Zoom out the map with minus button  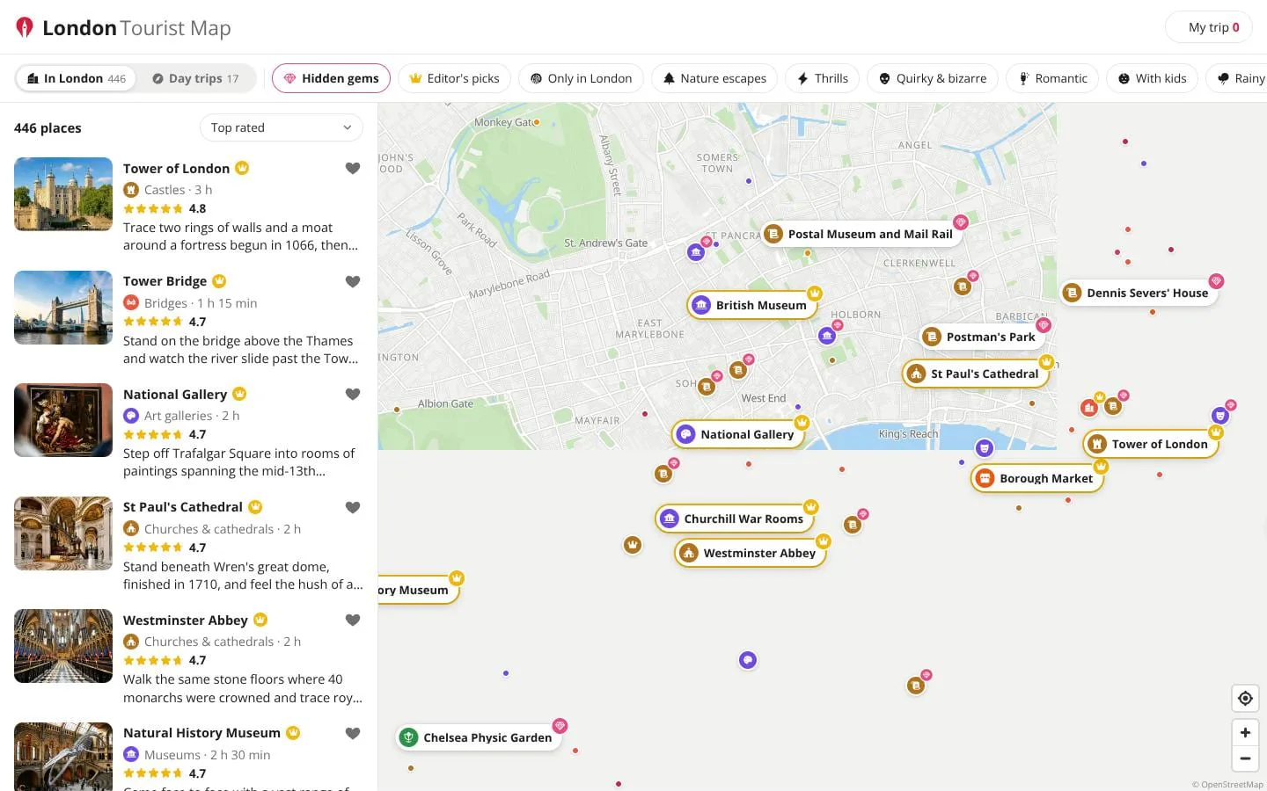(1245, 758)
